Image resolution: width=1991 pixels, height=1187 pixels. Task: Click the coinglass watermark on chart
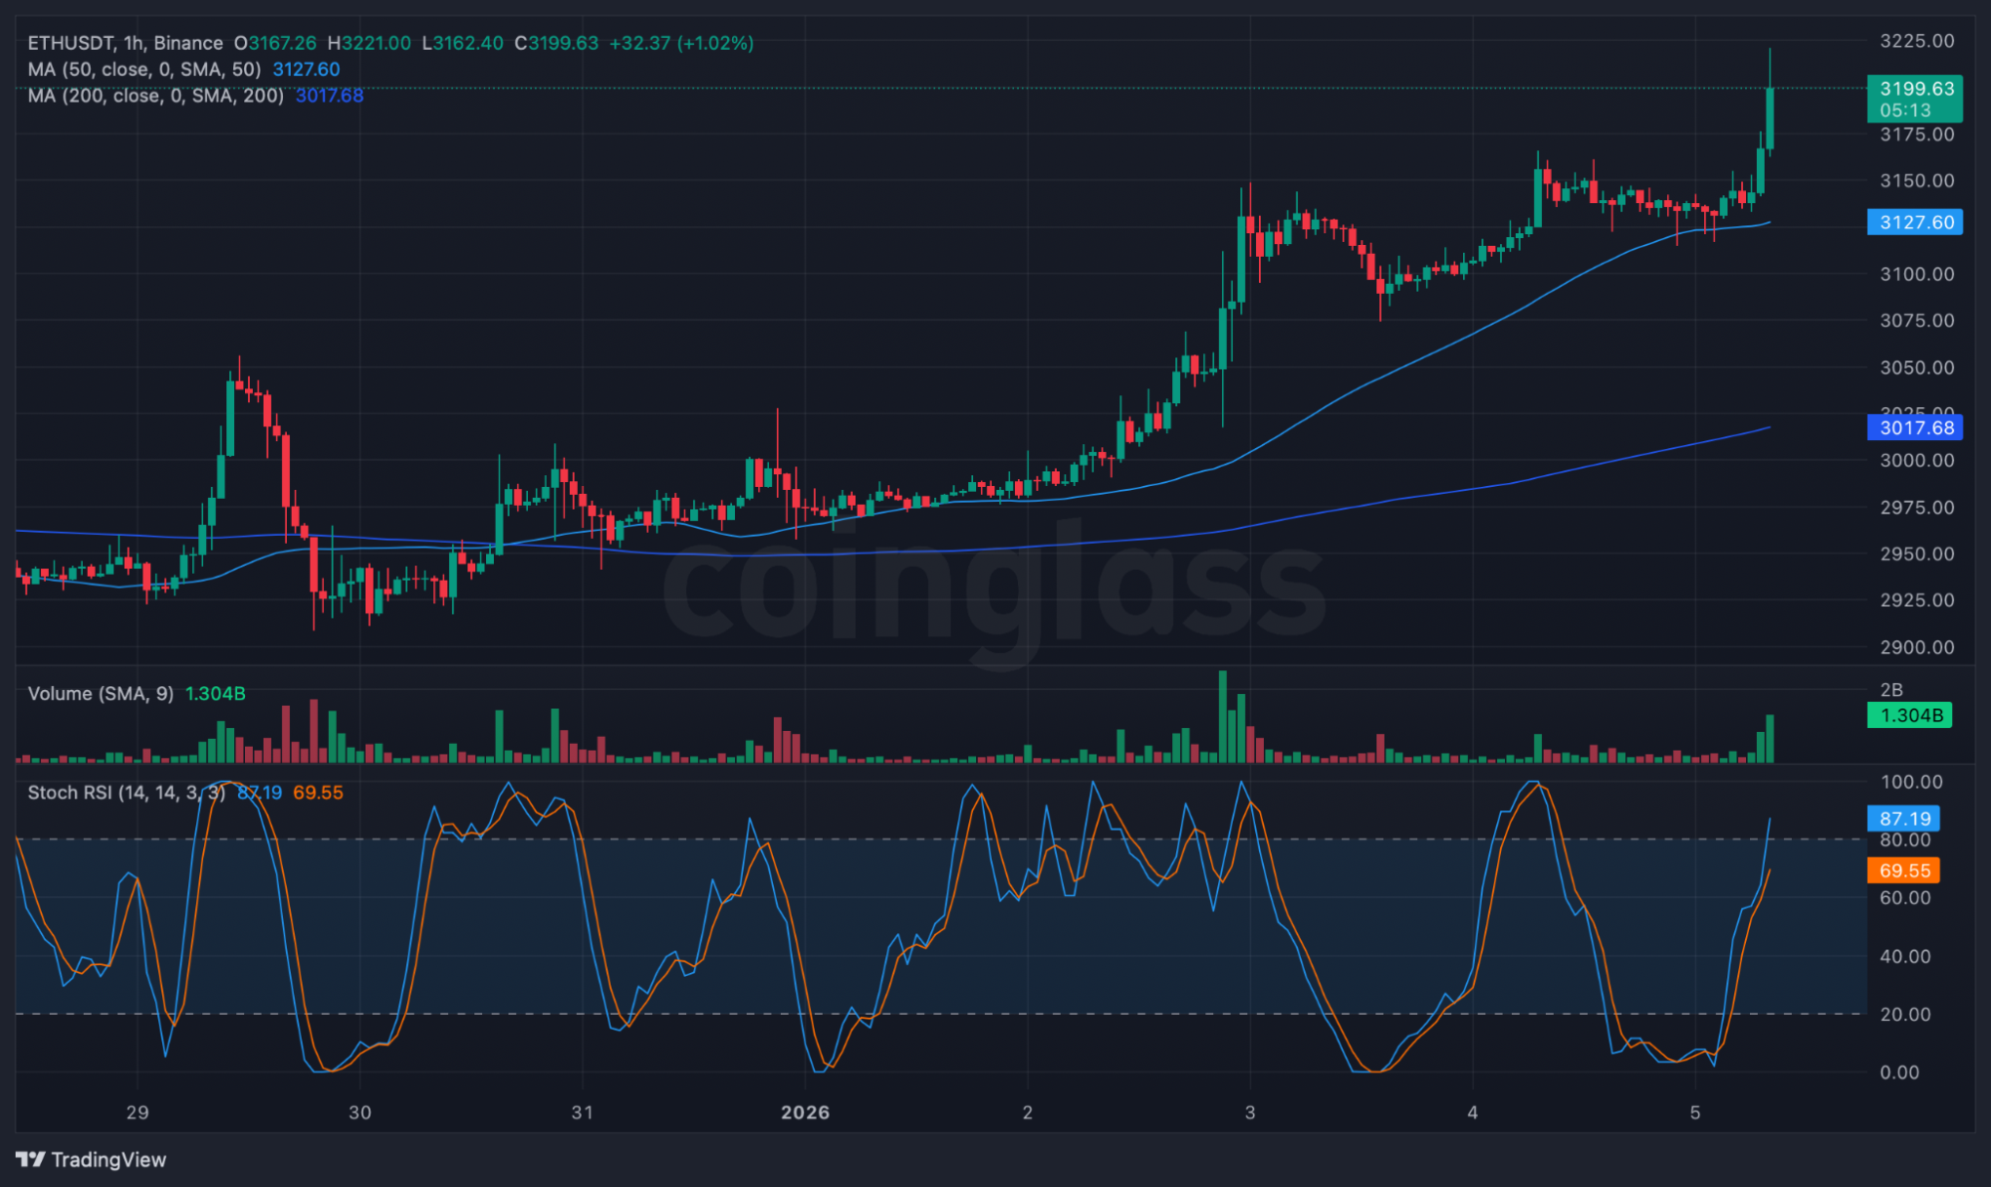coord(994,588)
